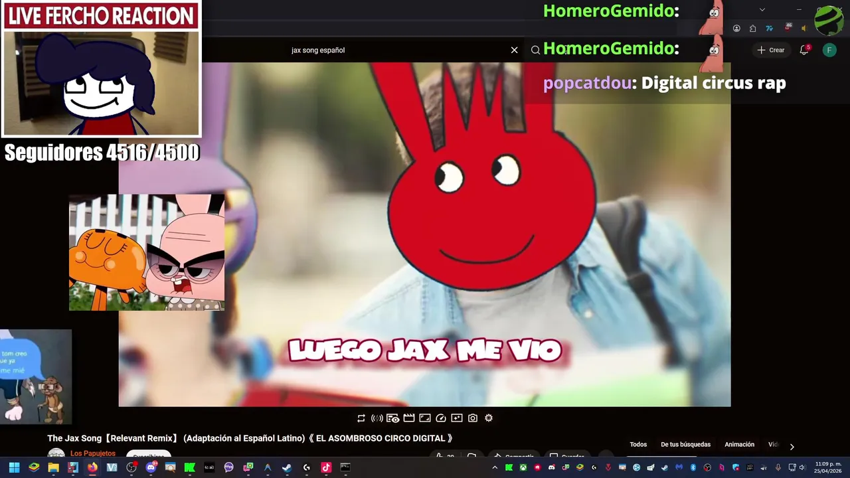
Task: Open Discord from the taskbar
Action: [x=151, y=467]
